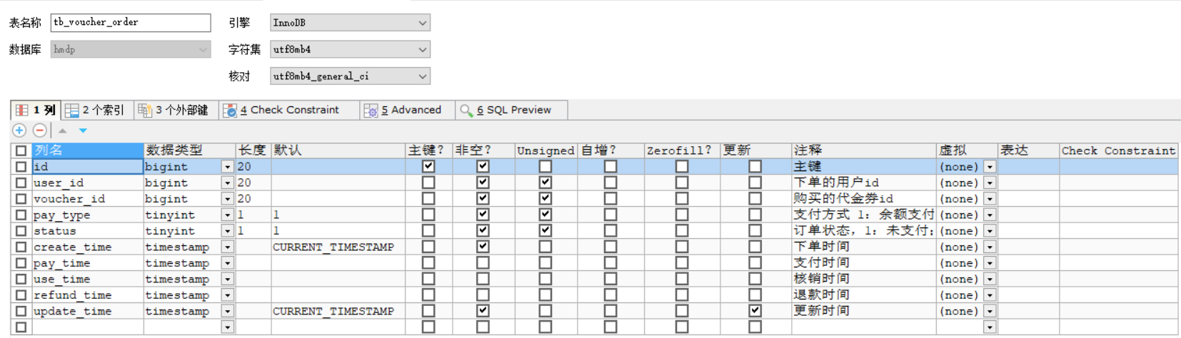The width and height of the screenshot is (1181, 338).
Task: Open virtual (none) dropdown for update_time row
Action: click(990, 311)
